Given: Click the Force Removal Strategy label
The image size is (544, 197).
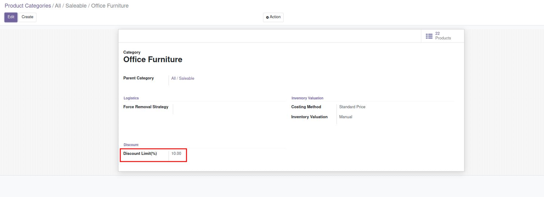Looking at the screenshot, I should click(x=146, y=107).
